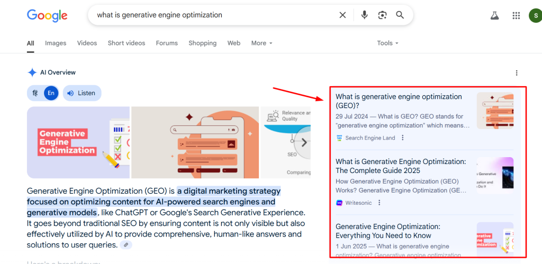Click the AI Overview sparkle icon
This screenshot has height=264, width=542.
[32, 72]
